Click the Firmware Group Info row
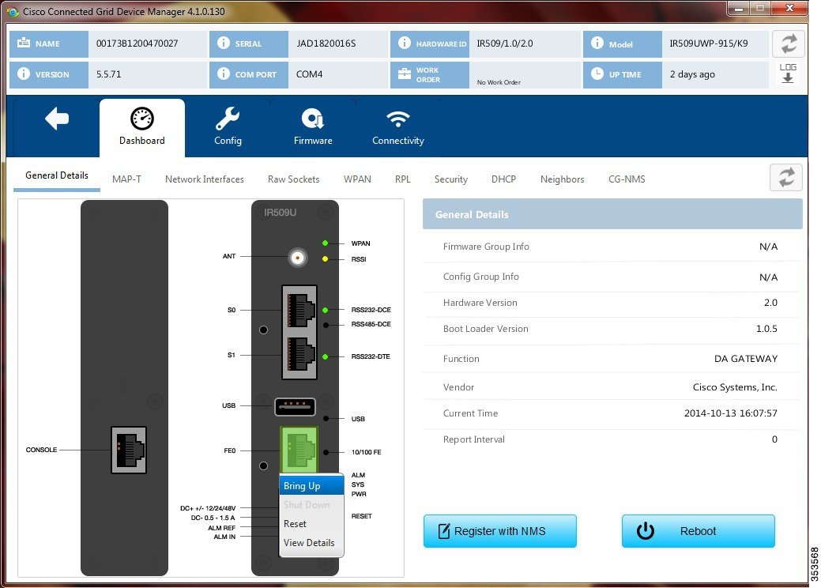 coord(612,247)
